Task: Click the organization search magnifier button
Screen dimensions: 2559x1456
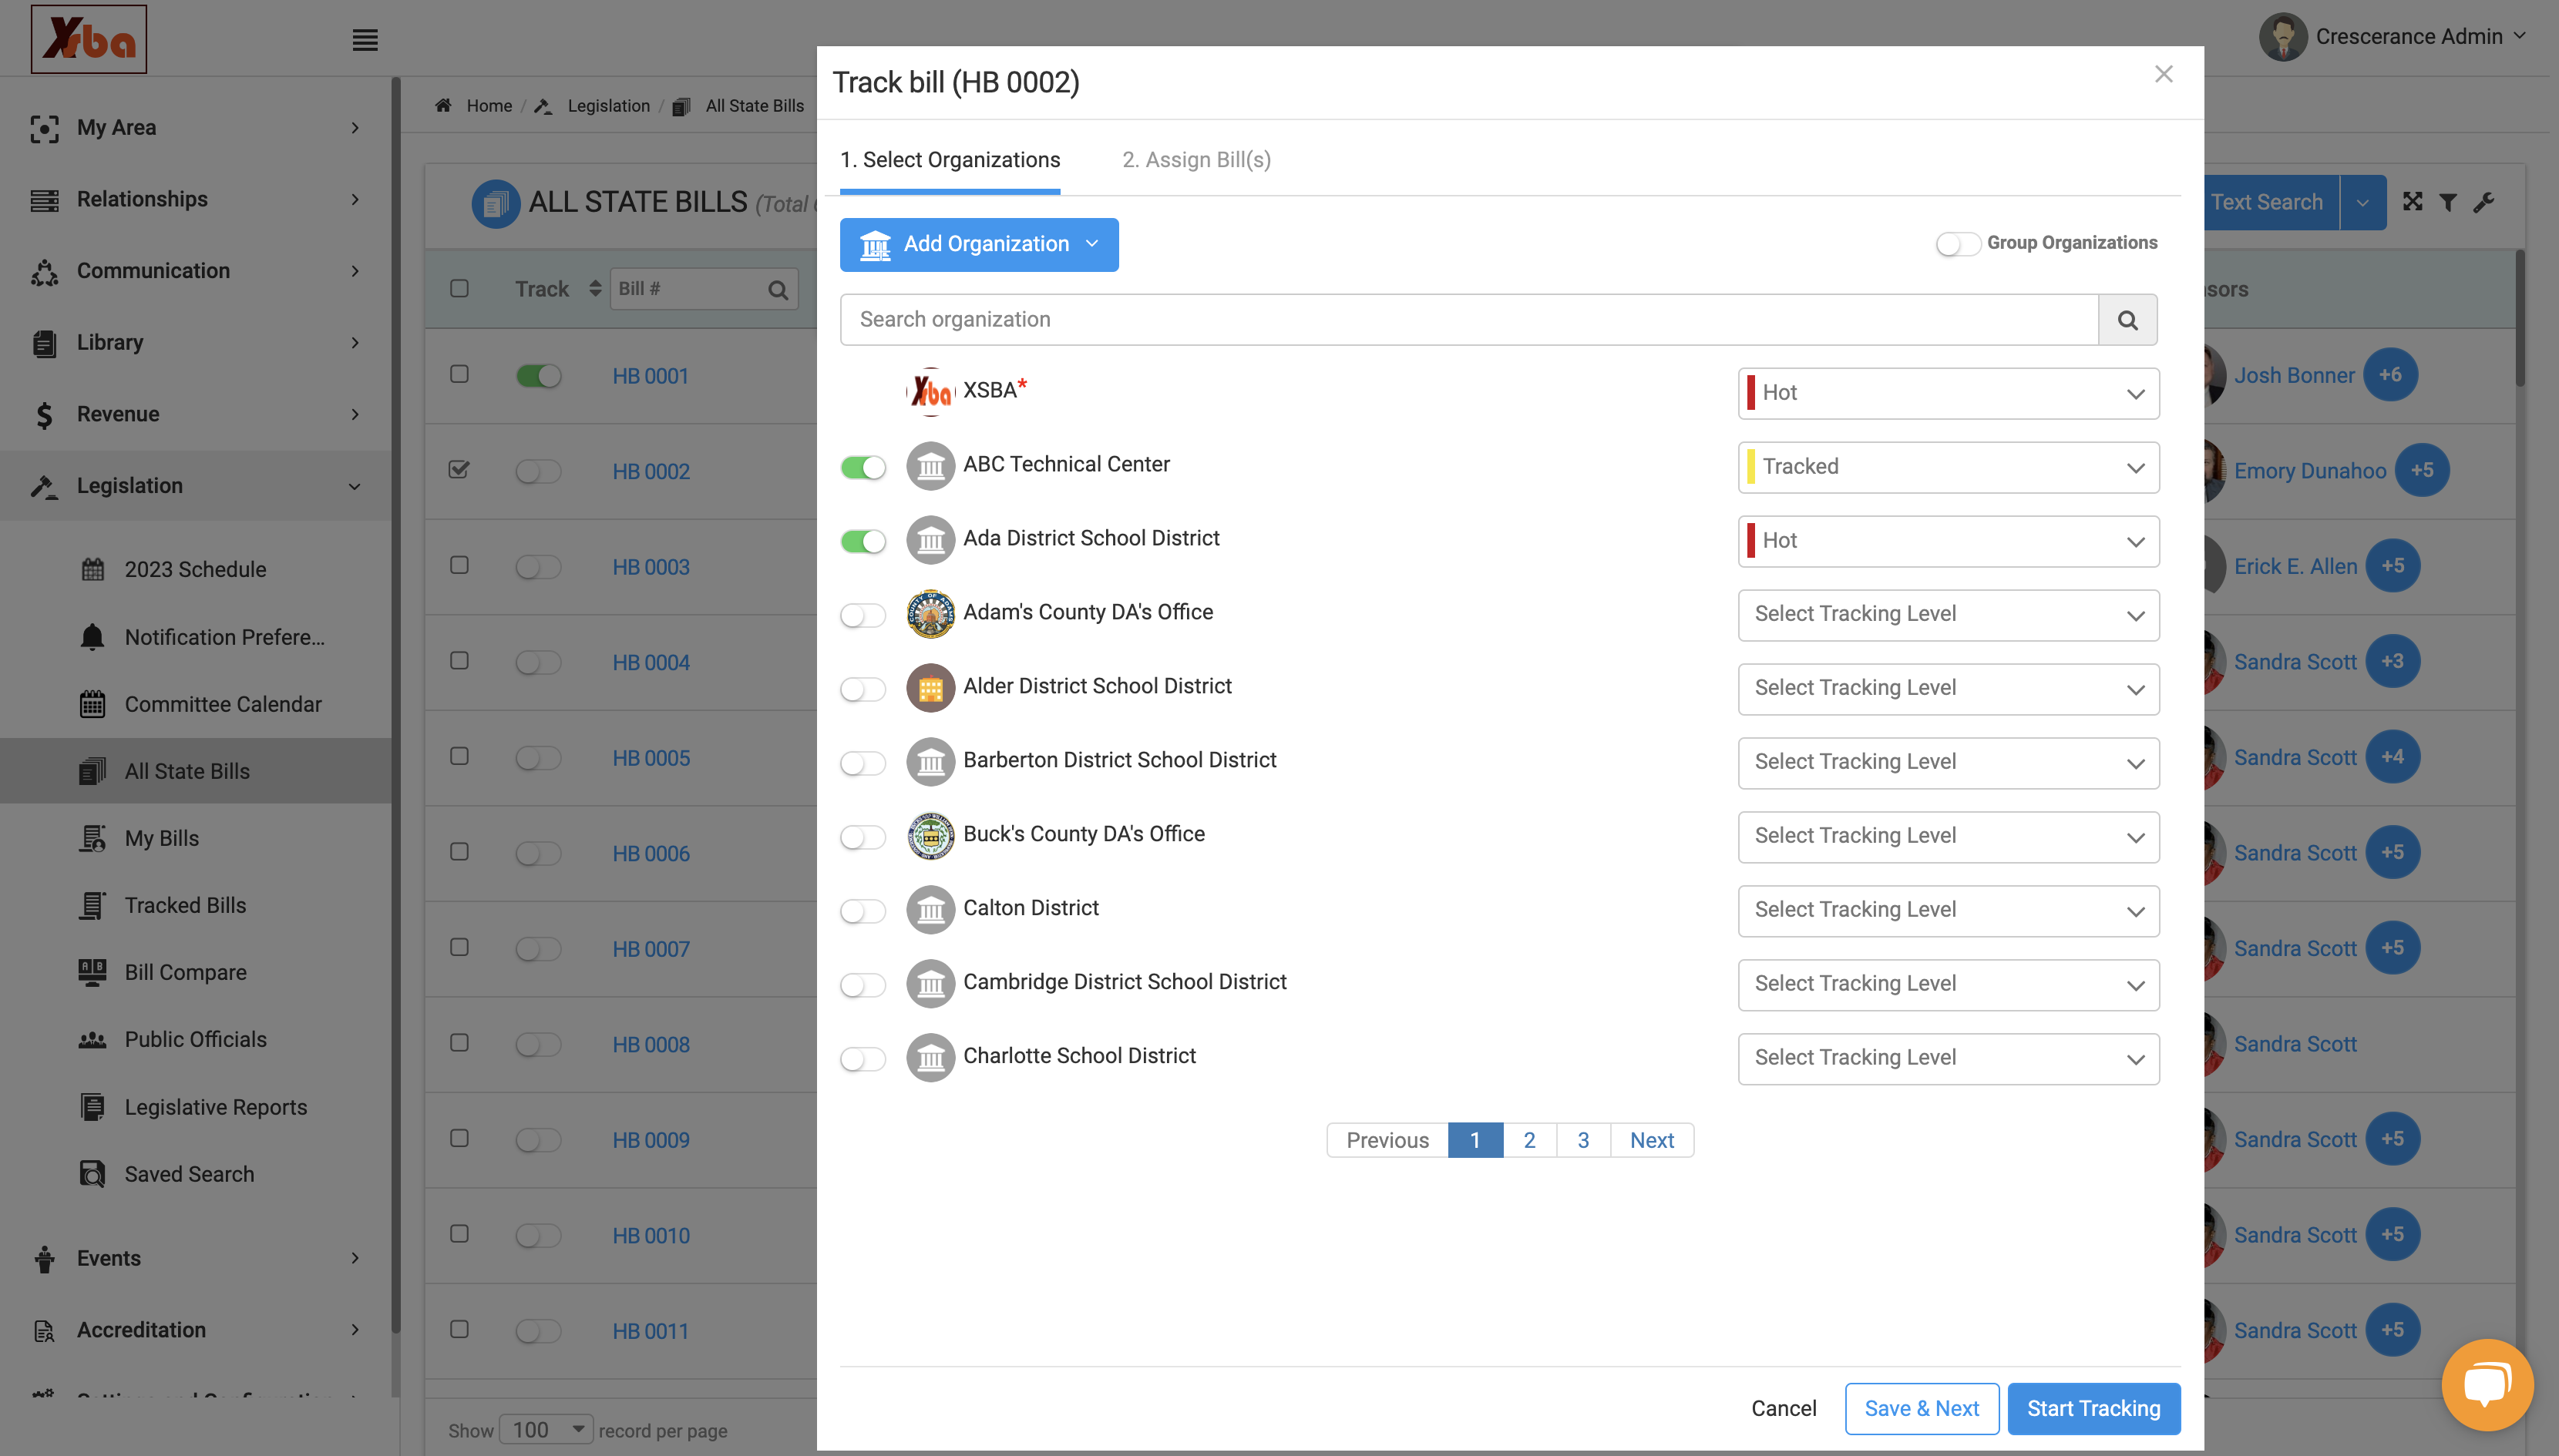Action: [x=2127, y=320]
